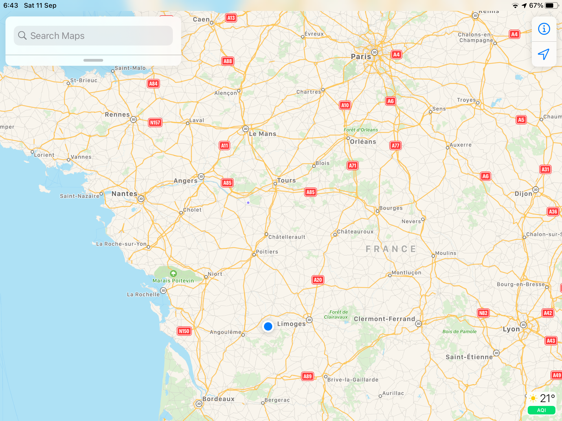Tap the battery indicator in status bar
Viewport: 562px width, 421px height.
pyautogui.click(x=551, y=5)
